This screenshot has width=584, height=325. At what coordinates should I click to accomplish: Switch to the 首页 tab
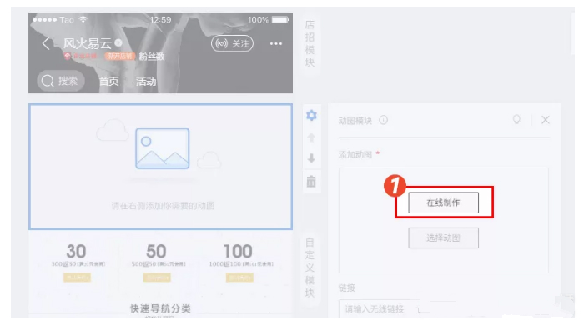108,82
